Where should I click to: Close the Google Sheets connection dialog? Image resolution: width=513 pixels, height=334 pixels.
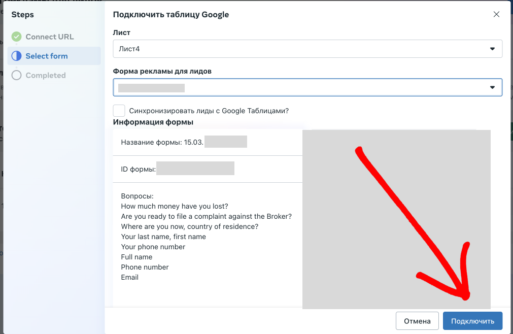496,14
